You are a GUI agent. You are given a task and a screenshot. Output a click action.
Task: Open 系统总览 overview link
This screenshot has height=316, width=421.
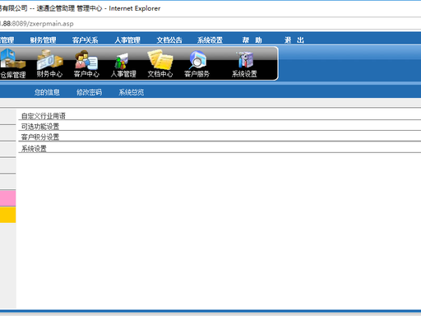(132, 92)
